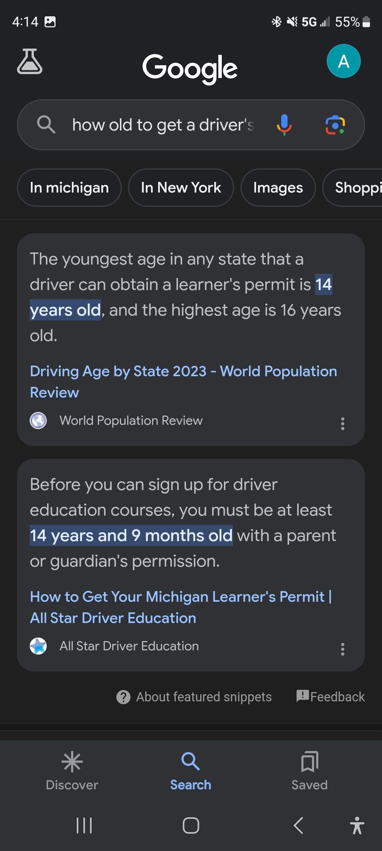Image resolution: width=382 pixels, height=851 pixels.
Task: Tap the account avatar with letter A
Action: click(343, 61)
